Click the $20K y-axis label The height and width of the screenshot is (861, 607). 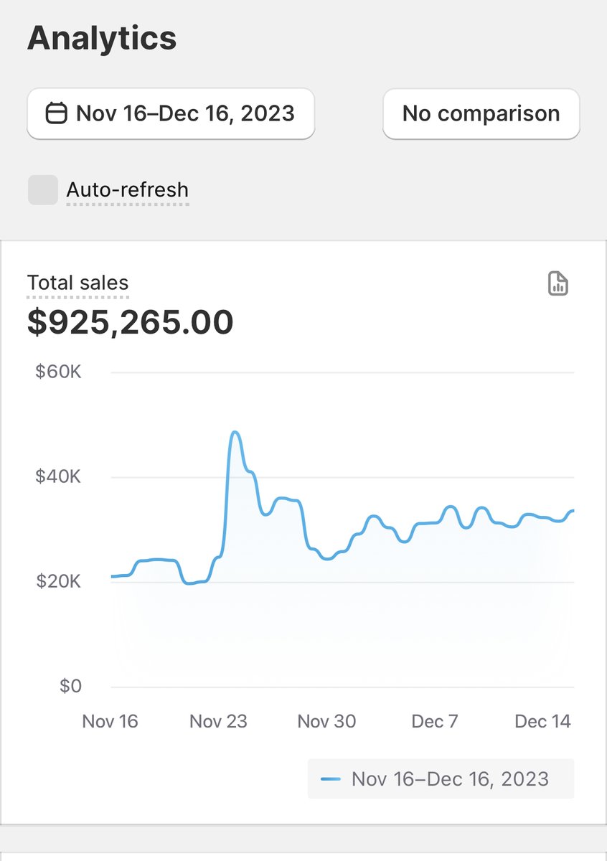point(58,581)
